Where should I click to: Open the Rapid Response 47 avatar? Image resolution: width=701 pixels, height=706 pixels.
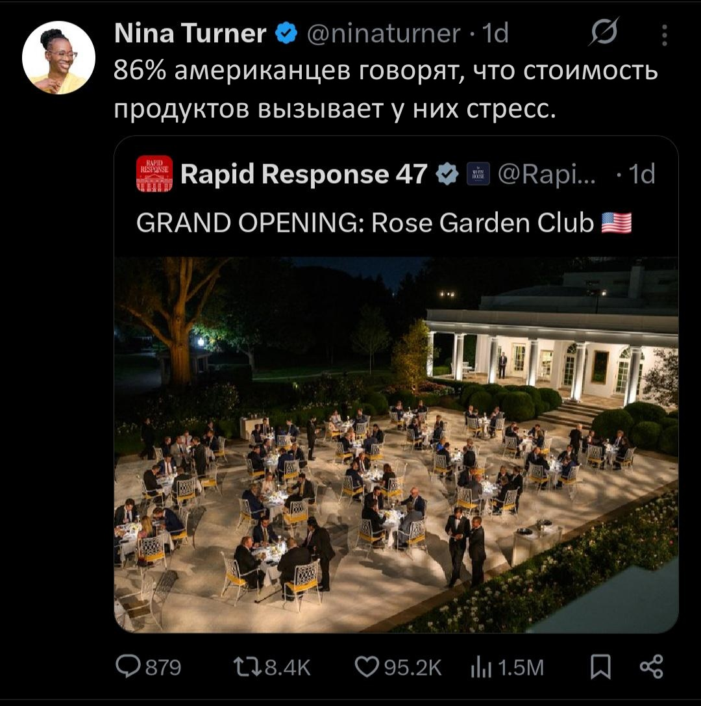coord(154,174)
